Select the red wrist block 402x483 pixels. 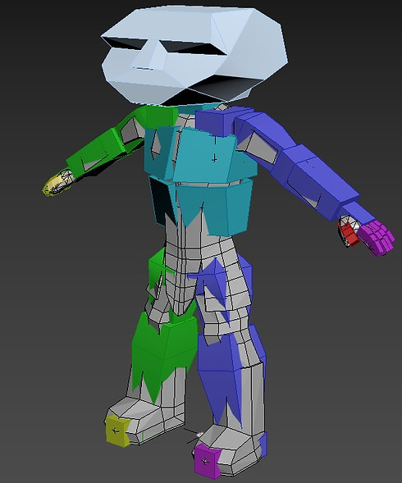click(349, 235)
